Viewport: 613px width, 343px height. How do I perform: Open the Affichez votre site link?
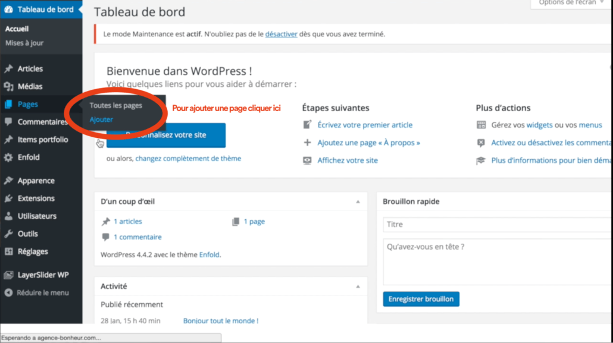pos(348,161)
